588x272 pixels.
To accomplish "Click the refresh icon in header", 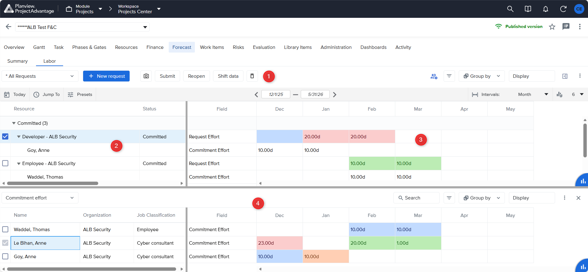I will tap(563, 9).
